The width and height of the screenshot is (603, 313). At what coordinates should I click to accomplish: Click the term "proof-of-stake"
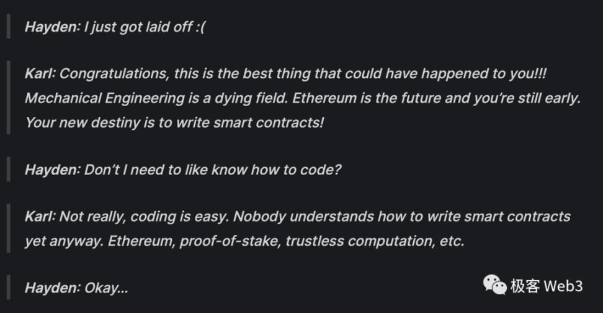tap(229, 241)
